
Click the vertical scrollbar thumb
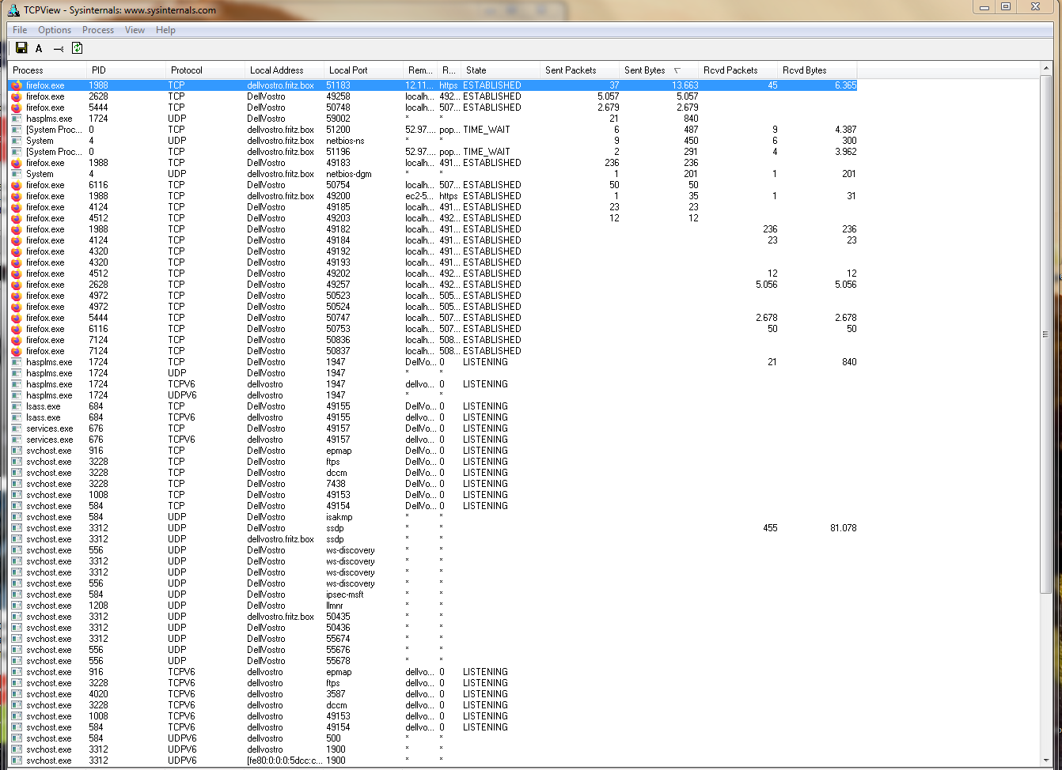(x=1045, y=335)
